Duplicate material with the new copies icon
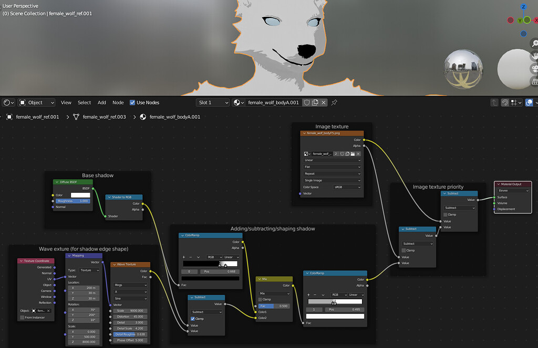The image size is (538, 348). tap(315, 102)
